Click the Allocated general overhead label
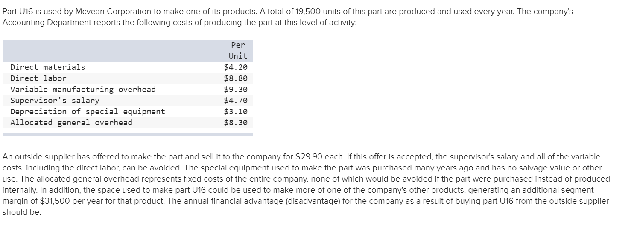Screen dimensions: 634x234 click(71, 123)
